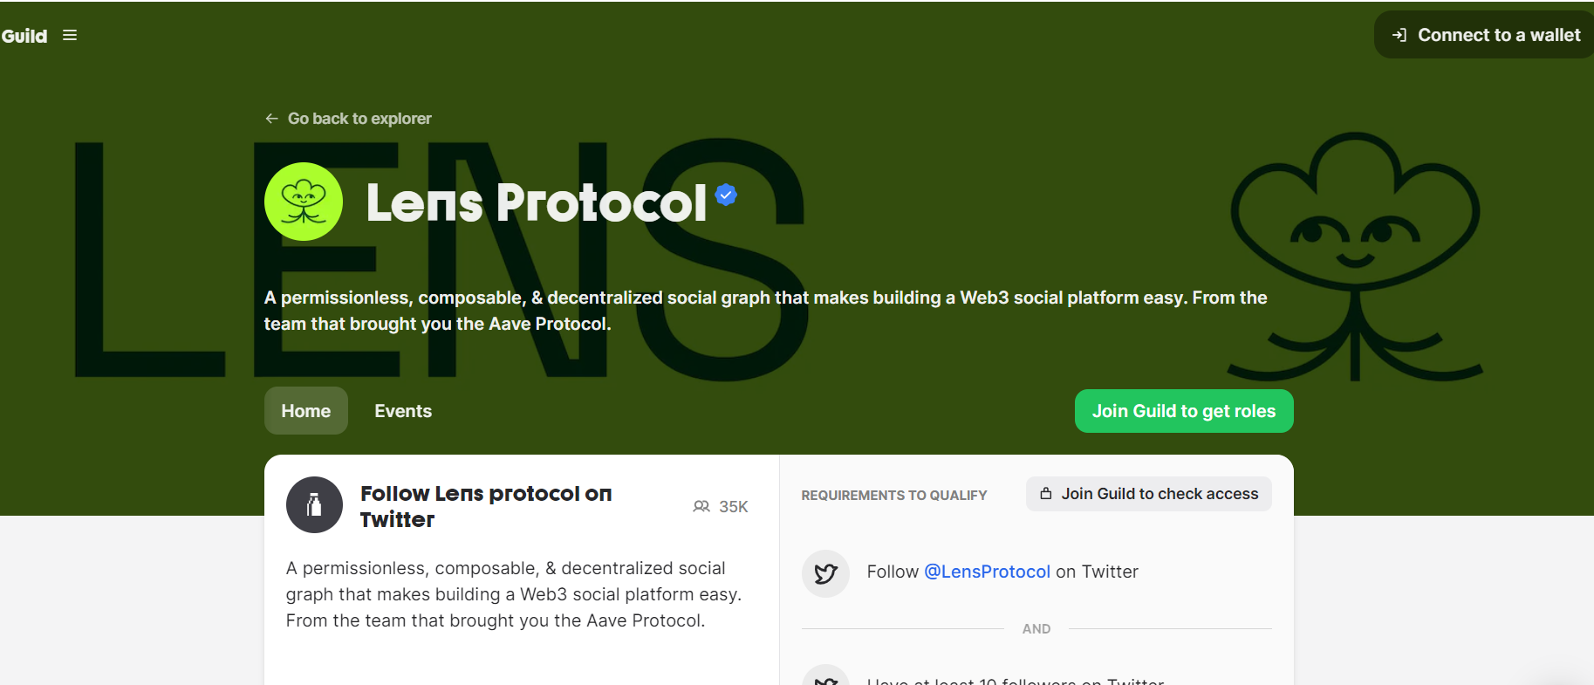Click the back arrow beside Go back to explorer

[272, 119]
